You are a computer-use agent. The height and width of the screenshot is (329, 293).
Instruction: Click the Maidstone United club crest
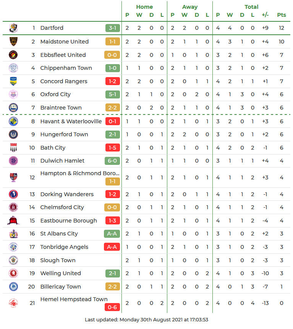click(13, 42)
